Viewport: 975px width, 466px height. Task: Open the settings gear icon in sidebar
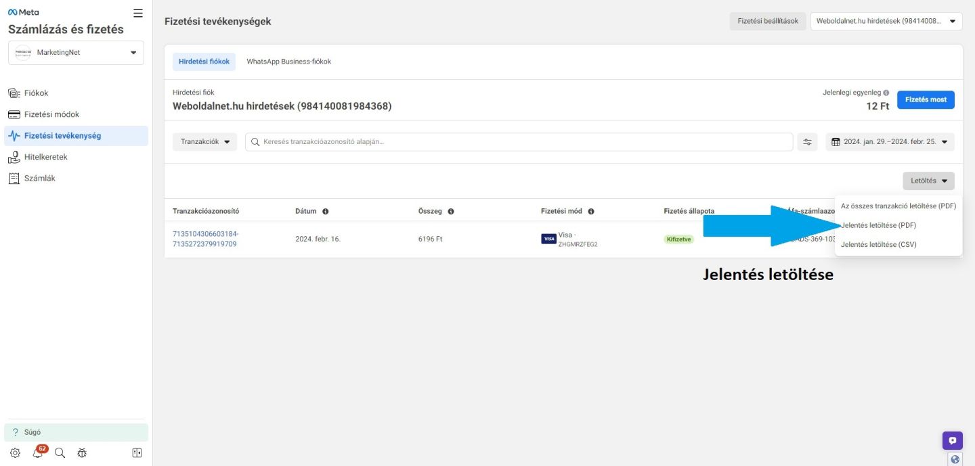[16, 453]
